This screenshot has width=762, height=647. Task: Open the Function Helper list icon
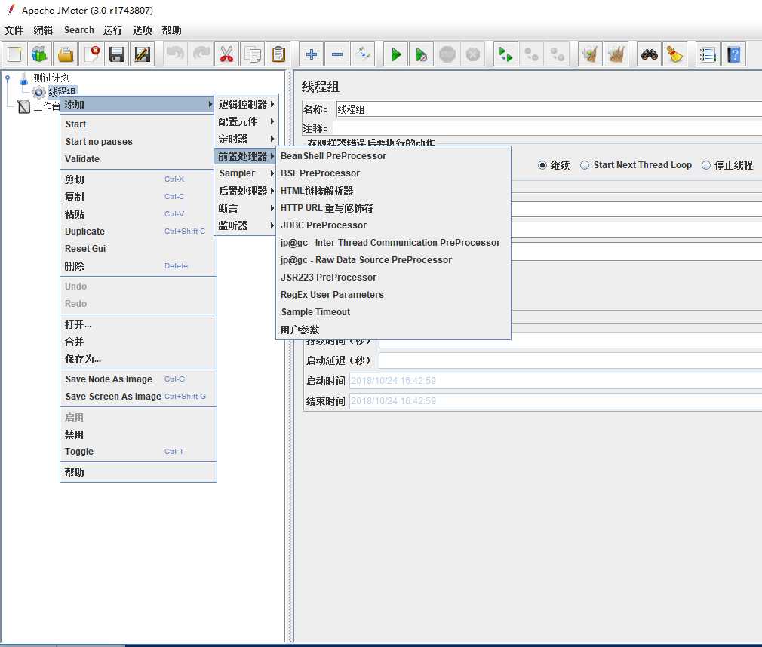[x=708, y=54]
